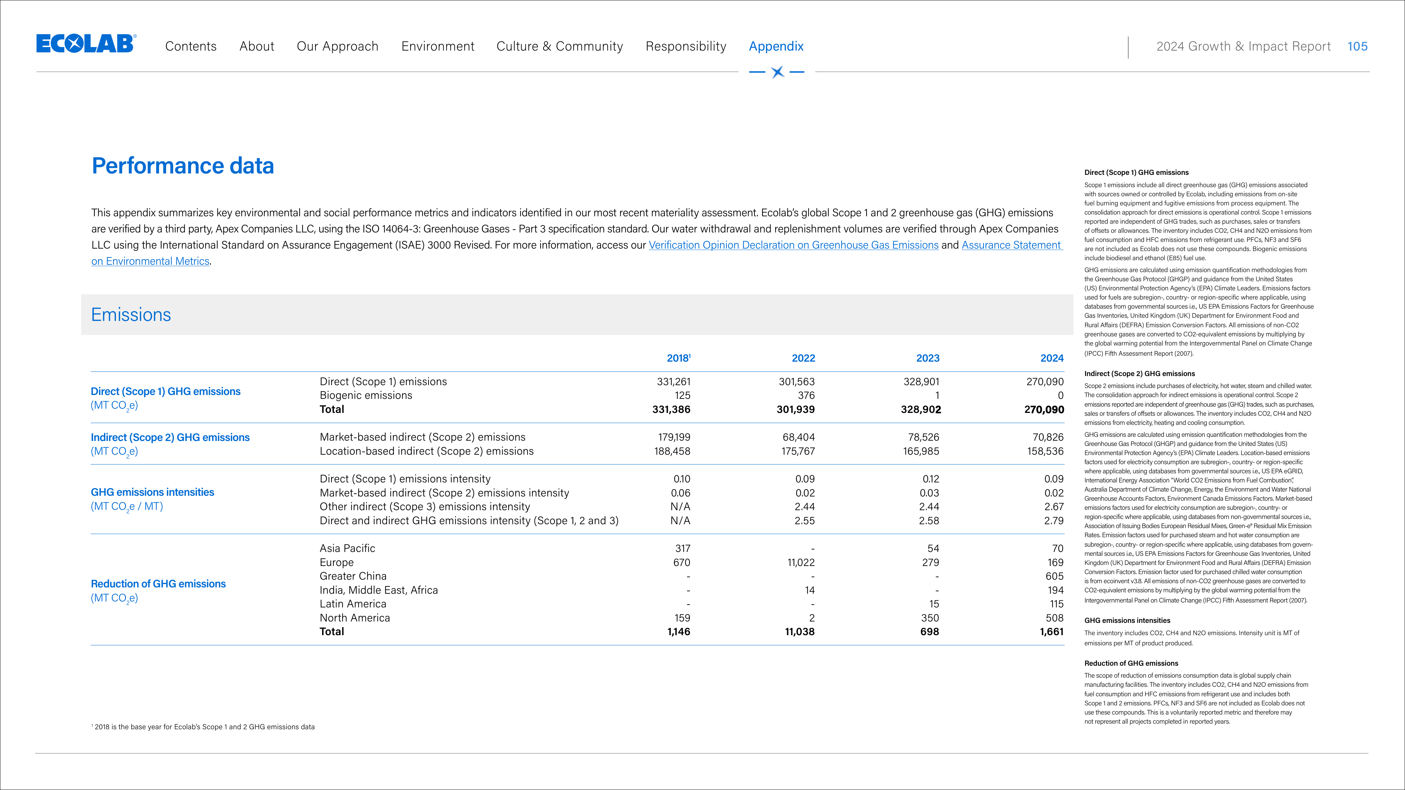The width and height of the screenshot is (1405, 790).
Task: Open the Contents navigation item
Action: click(191, 46)
